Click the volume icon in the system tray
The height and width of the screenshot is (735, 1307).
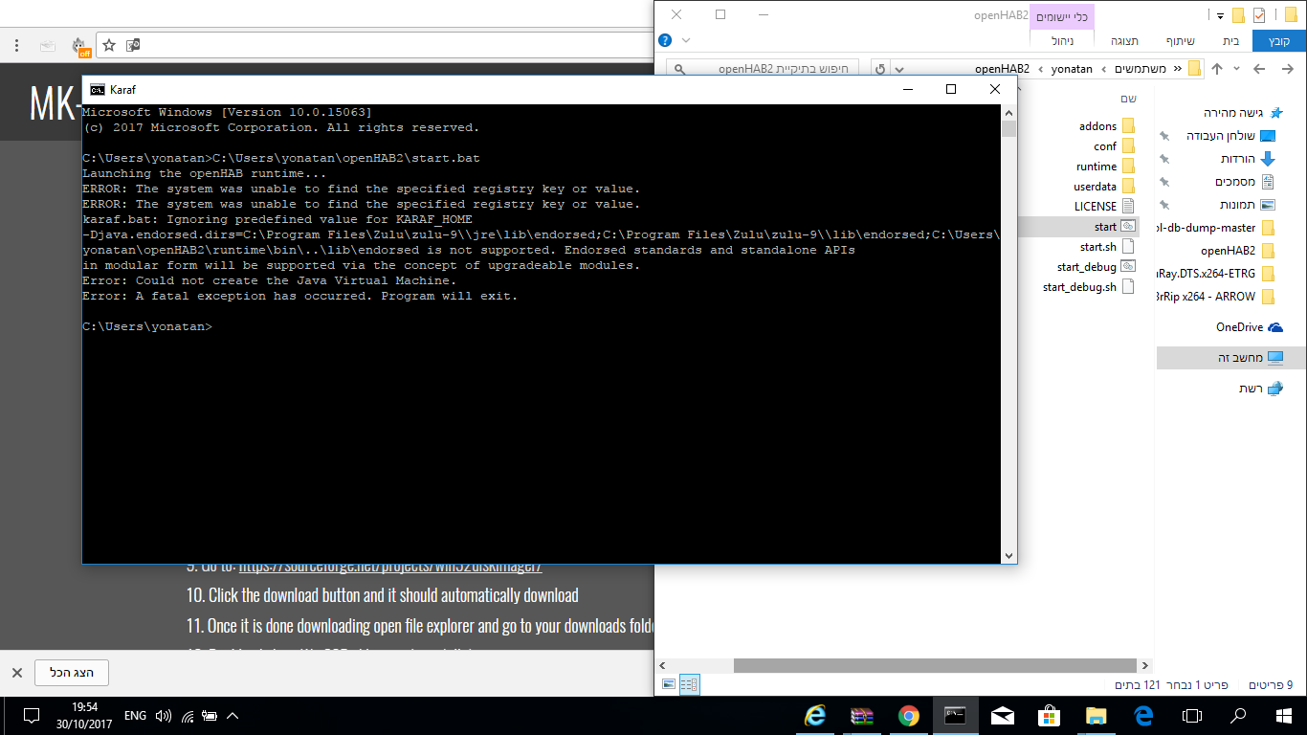point(163,716)
